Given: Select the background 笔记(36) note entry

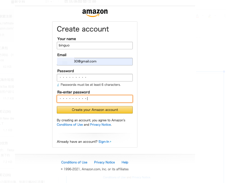Looking at the screenshot, I should pyautogui.click(x=6, y=111).
